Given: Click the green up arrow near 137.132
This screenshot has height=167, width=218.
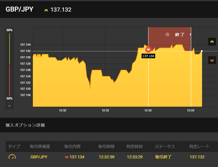Looking at the screenshot, I should point(46,10).
